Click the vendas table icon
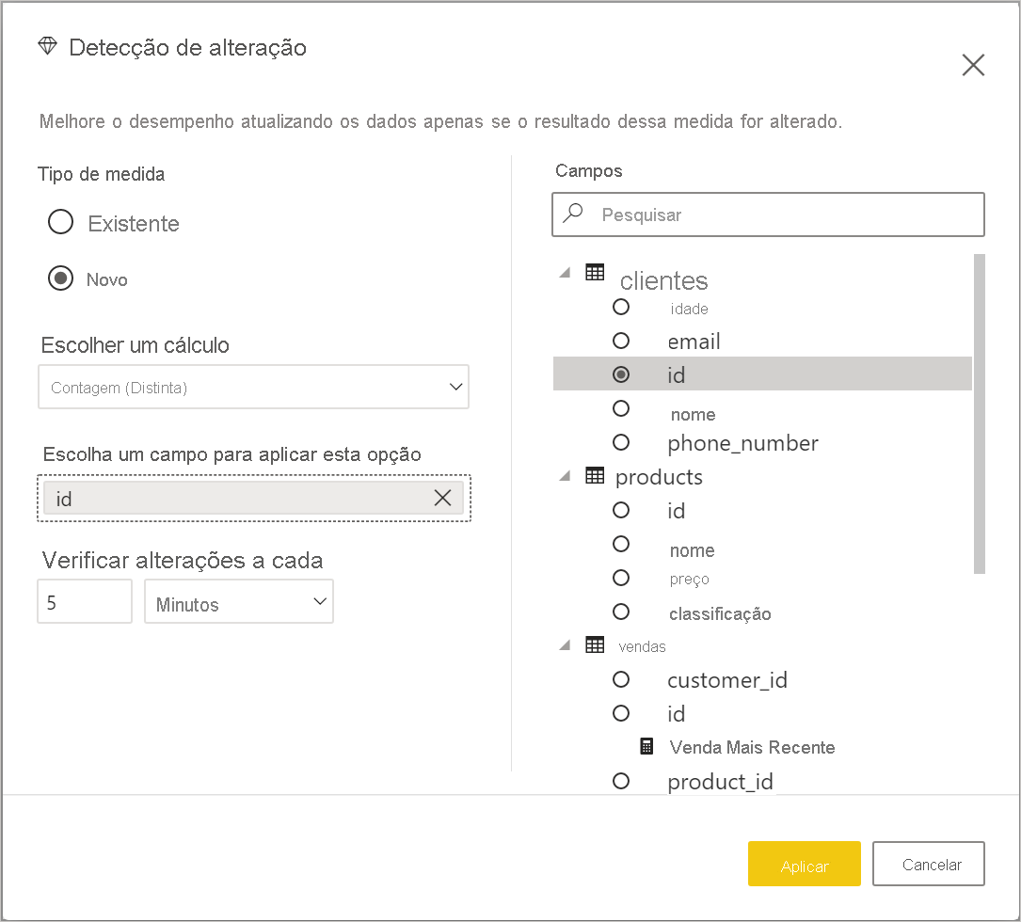 click(595, 645)
